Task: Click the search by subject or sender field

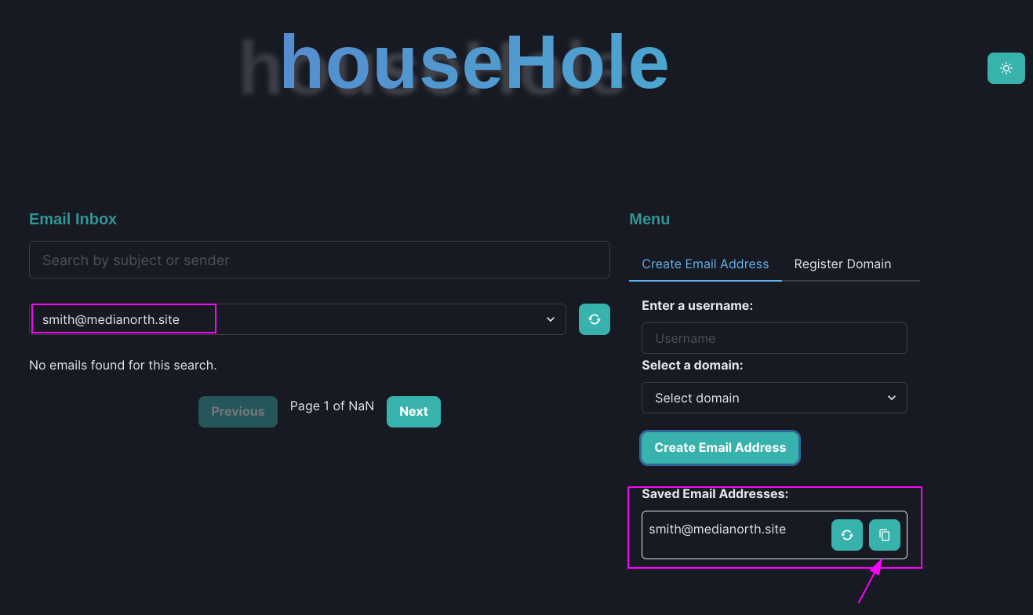Action: pyautogui.click(x=318, y=260)
